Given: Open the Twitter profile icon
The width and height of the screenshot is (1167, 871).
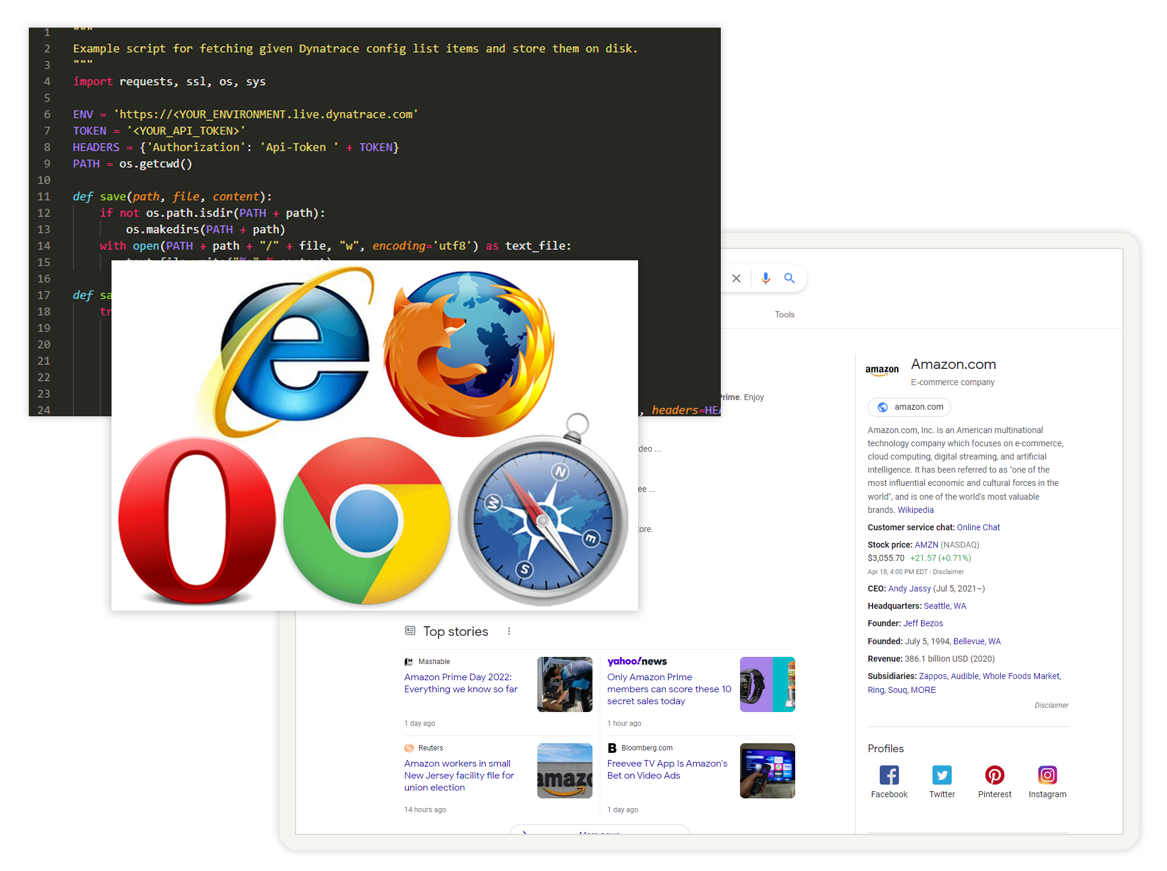Looking at the screenshot, I should [942, 775].
